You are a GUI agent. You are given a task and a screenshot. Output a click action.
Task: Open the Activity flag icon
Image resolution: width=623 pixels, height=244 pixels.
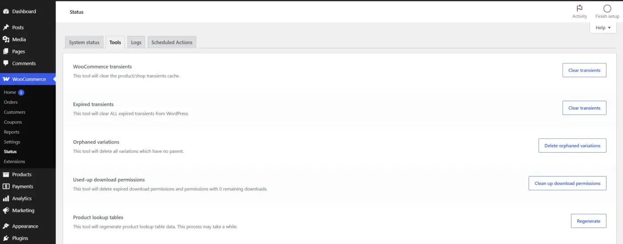[x=579, y=8]
